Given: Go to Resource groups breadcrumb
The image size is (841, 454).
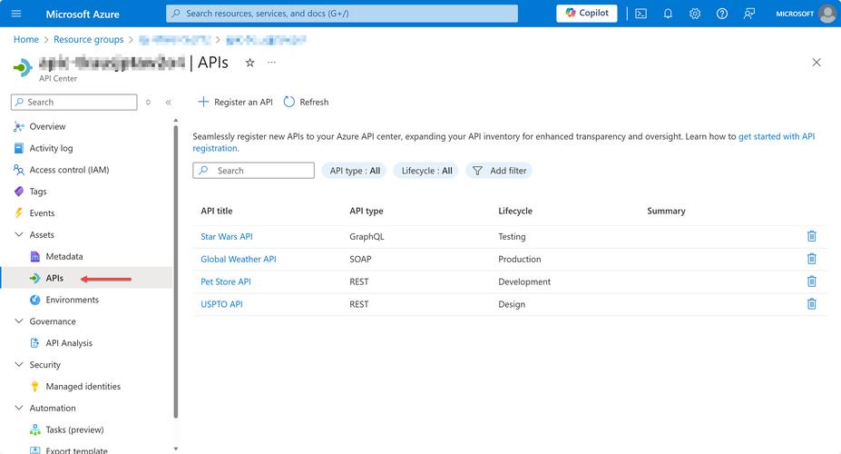Looking at the screenshot, I should pos(89,39).
